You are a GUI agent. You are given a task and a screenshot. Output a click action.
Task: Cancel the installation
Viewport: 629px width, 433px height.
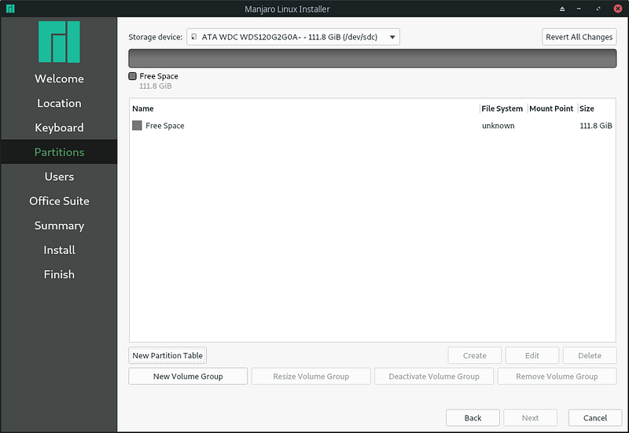tap(595, 418)
